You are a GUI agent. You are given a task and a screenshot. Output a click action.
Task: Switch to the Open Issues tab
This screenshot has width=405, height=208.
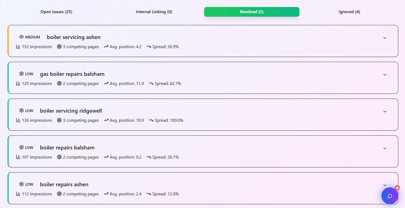coord(56,12)
